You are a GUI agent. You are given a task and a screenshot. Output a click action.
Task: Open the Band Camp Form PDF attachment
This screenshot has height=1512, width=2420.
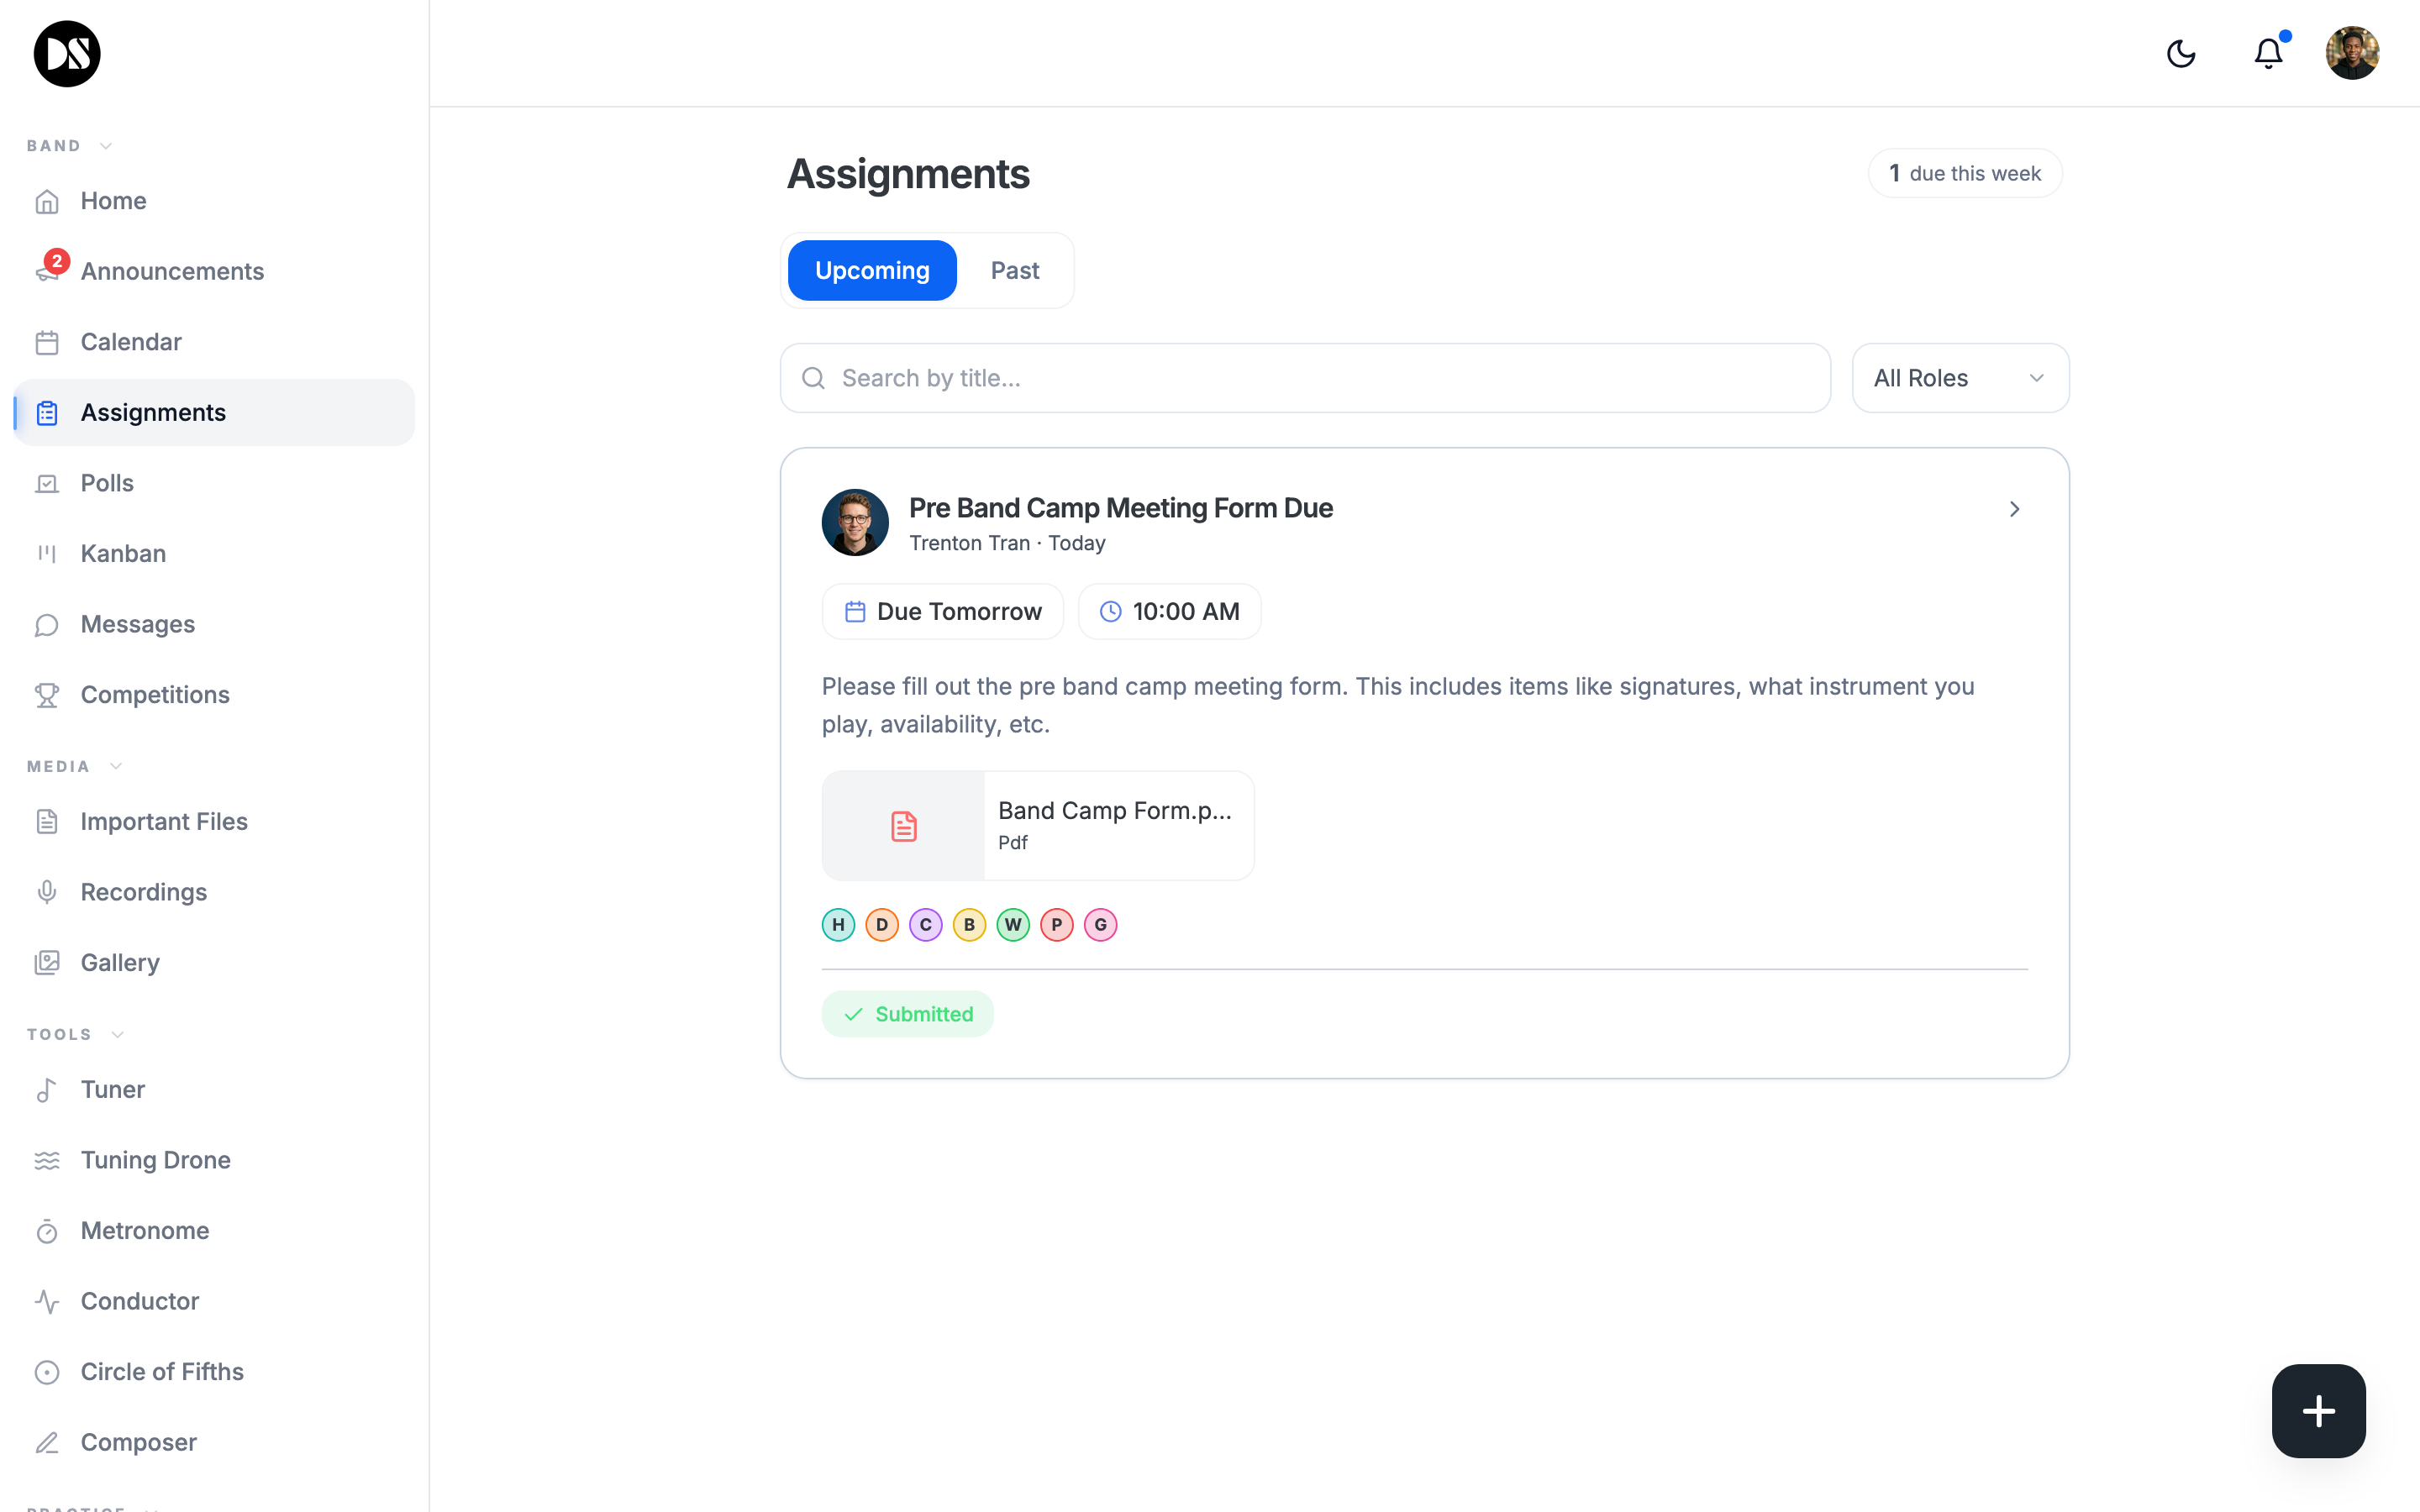point(1037,824)
